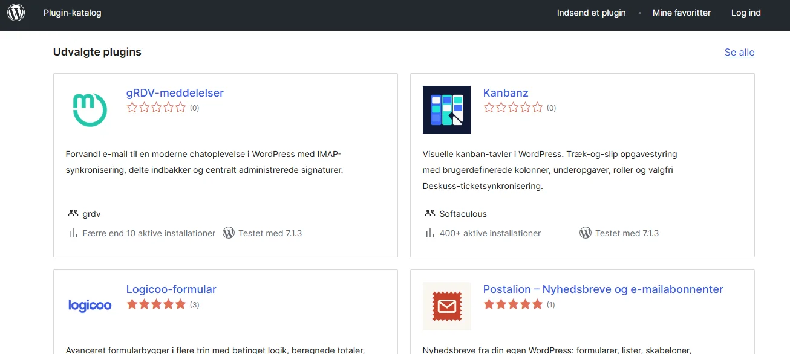Click the installations chart icon for gRDV-meddelelser
The image size is (790, 354).
[73, 233]
